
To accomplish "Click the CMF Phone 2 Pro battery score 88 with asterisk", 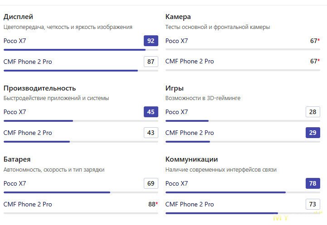I will click(153, 204).
